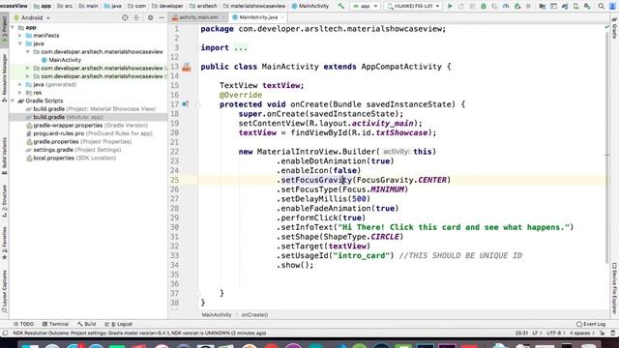Click the editor vertical scrollbar
Screen dimensions: 619x348
click(607, 148)
